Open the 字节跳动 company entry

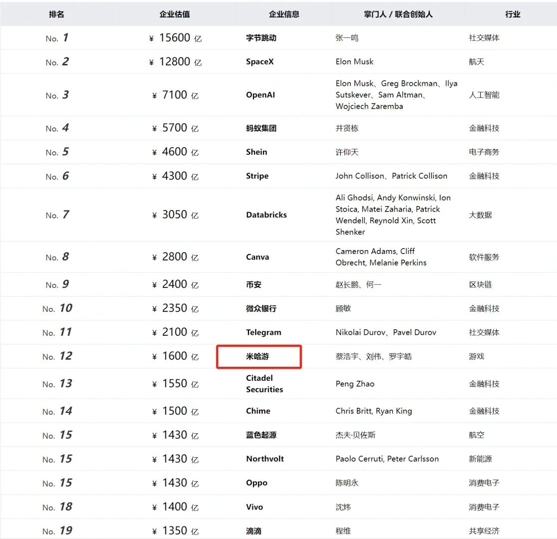pos(261,38)
